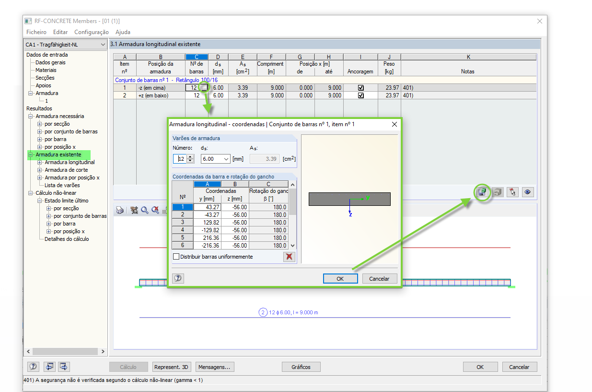This screenshot has height=392, width=592.
Task: Click the view settings icon beside the print icon
Action: pos(134,210)
